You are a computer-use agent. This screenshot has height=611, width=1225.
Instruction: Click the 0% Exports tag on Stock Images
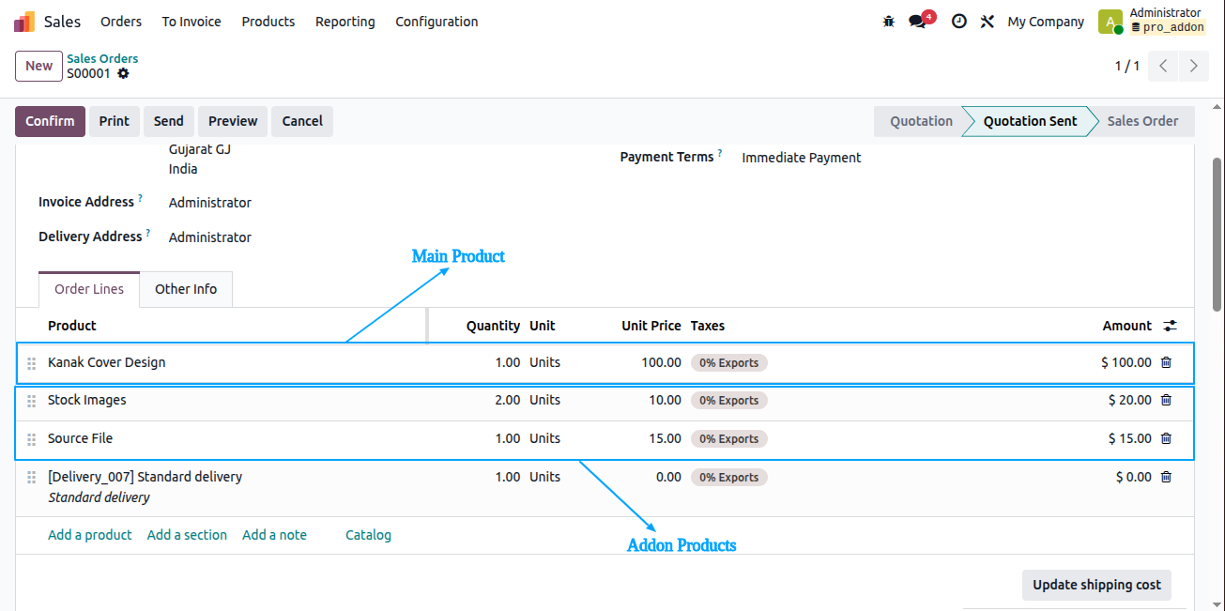729,401
